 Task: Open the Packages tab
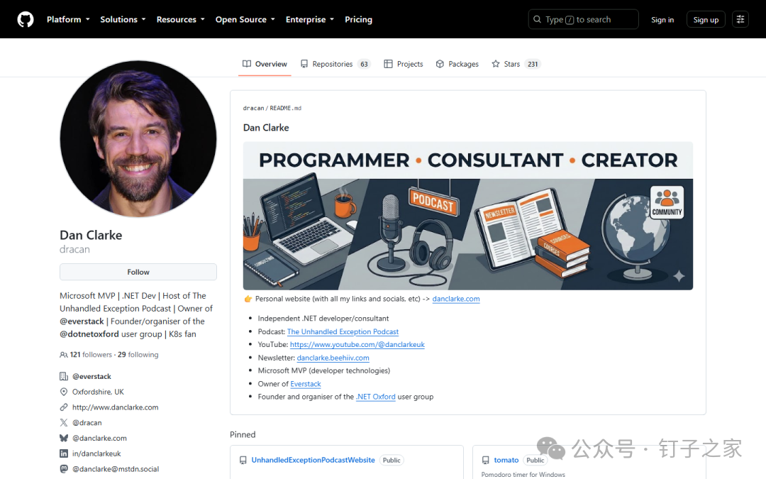(457, 64)
